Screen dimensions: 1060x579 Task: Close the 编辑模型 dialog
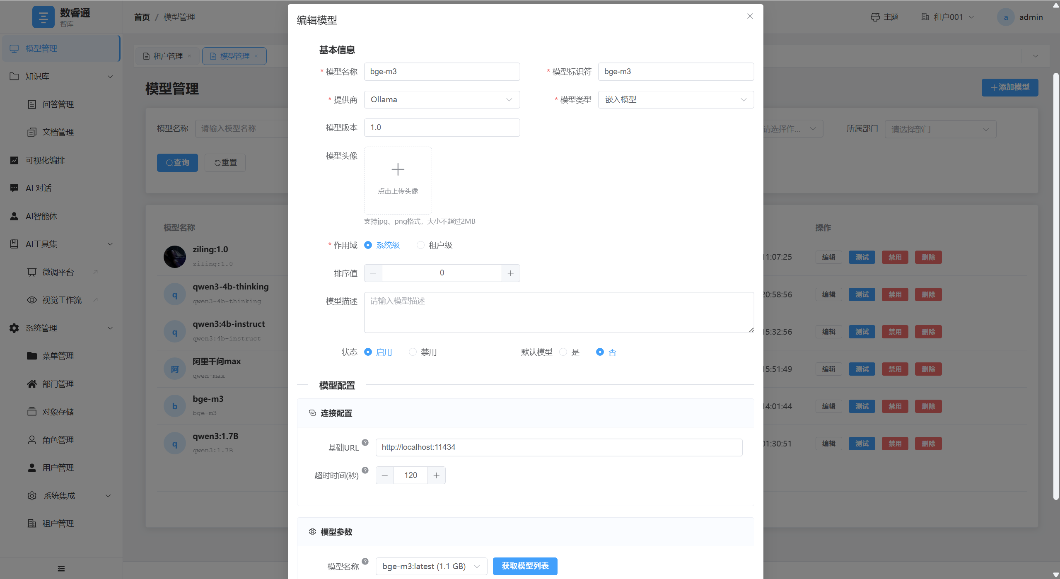[x=750, y=16]
